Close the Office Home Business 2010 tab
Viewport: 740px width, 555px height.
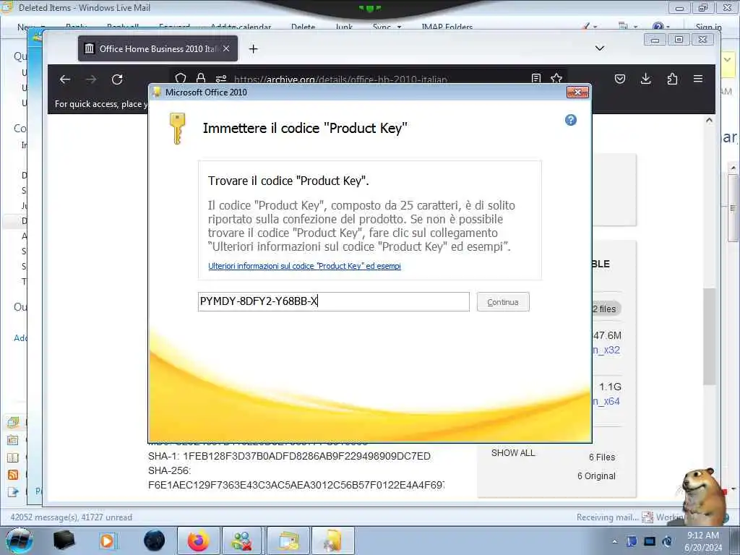tap(226, 48)
